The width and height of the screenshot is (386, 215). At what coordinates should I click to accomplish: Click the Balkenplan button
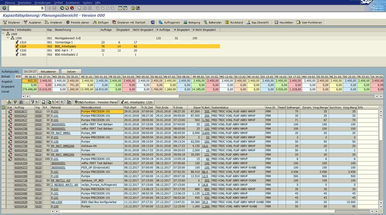click(x=213, y=22)
